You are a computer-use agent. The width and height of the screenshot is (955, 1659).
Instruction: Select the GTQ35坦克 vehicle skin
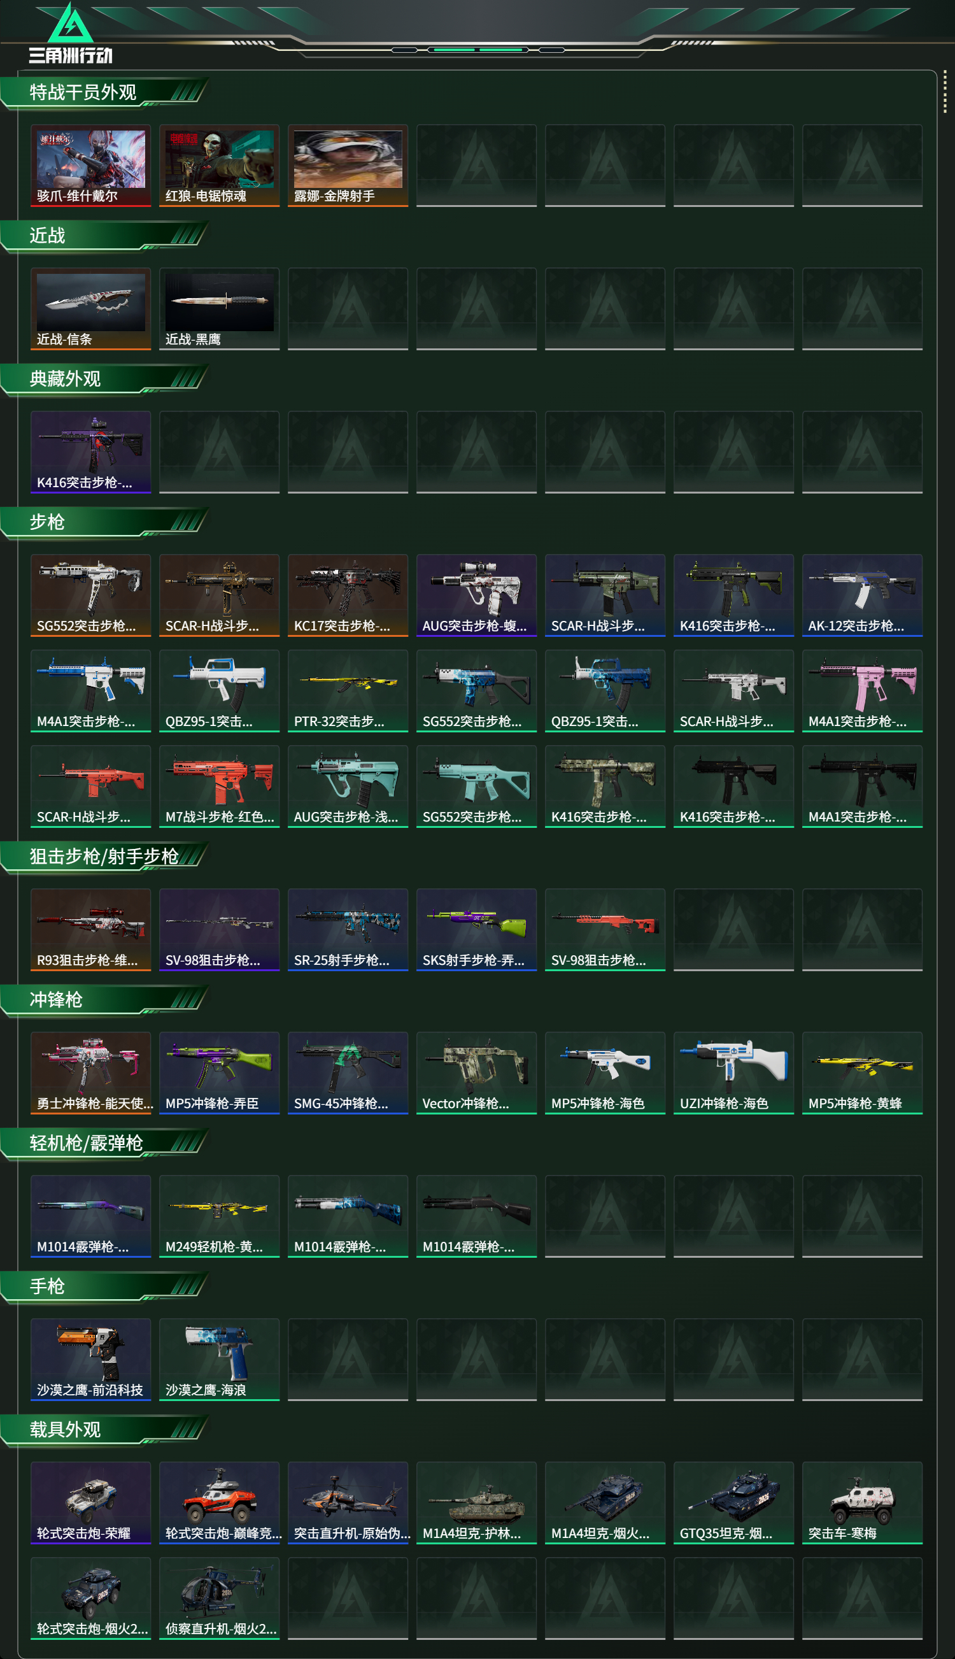click(x=733, y=1503)
